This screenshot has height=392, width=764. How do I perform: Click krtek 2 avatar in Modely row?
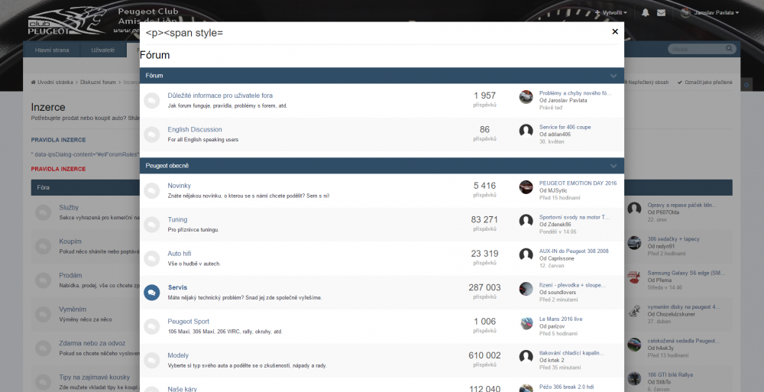click(526, 356)
